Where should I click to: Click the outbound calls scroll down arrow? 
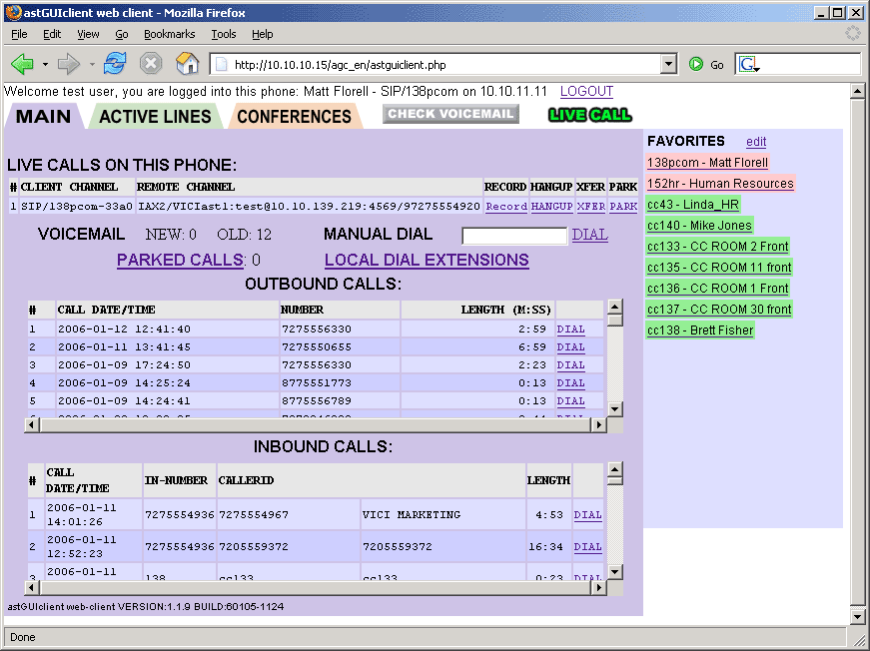[x=615, y=408]
